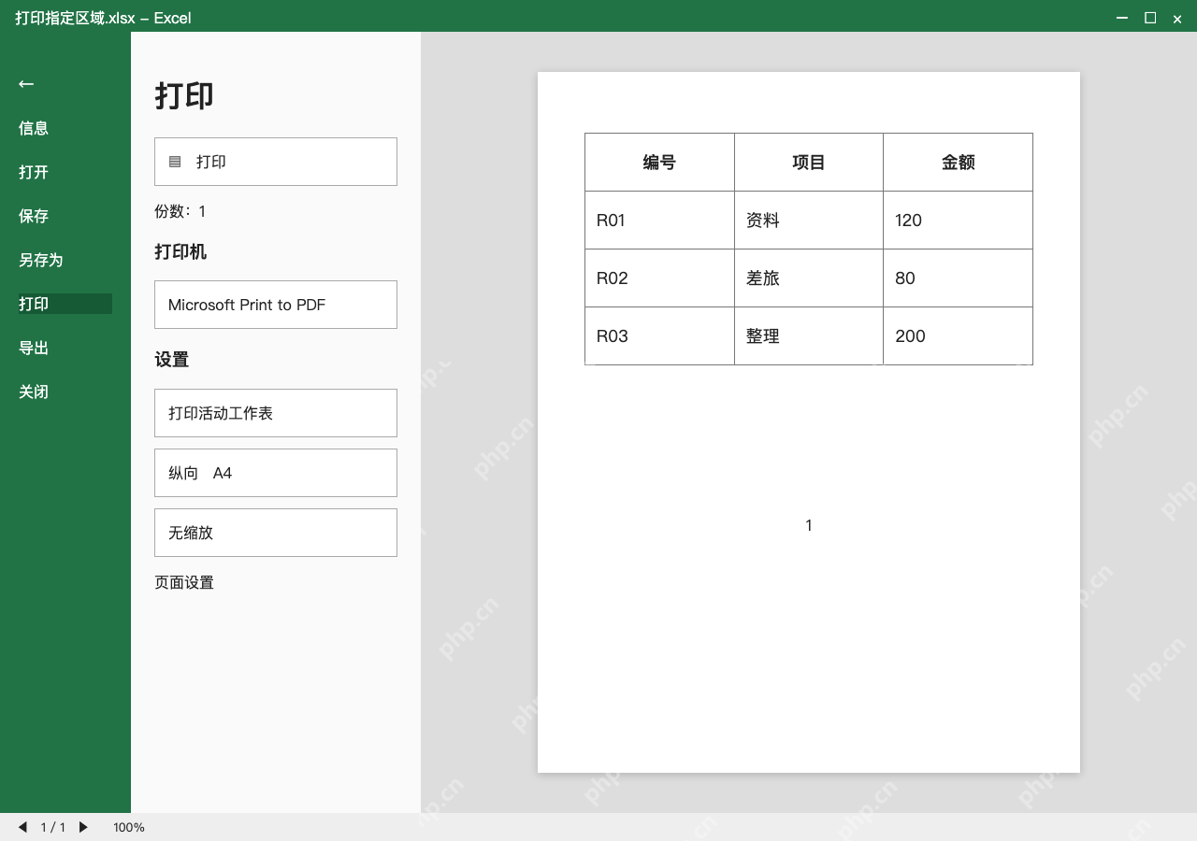The image size is (1197, 841).
Task: Click the 1 / 1 page indicator
Action: (53, 827)
